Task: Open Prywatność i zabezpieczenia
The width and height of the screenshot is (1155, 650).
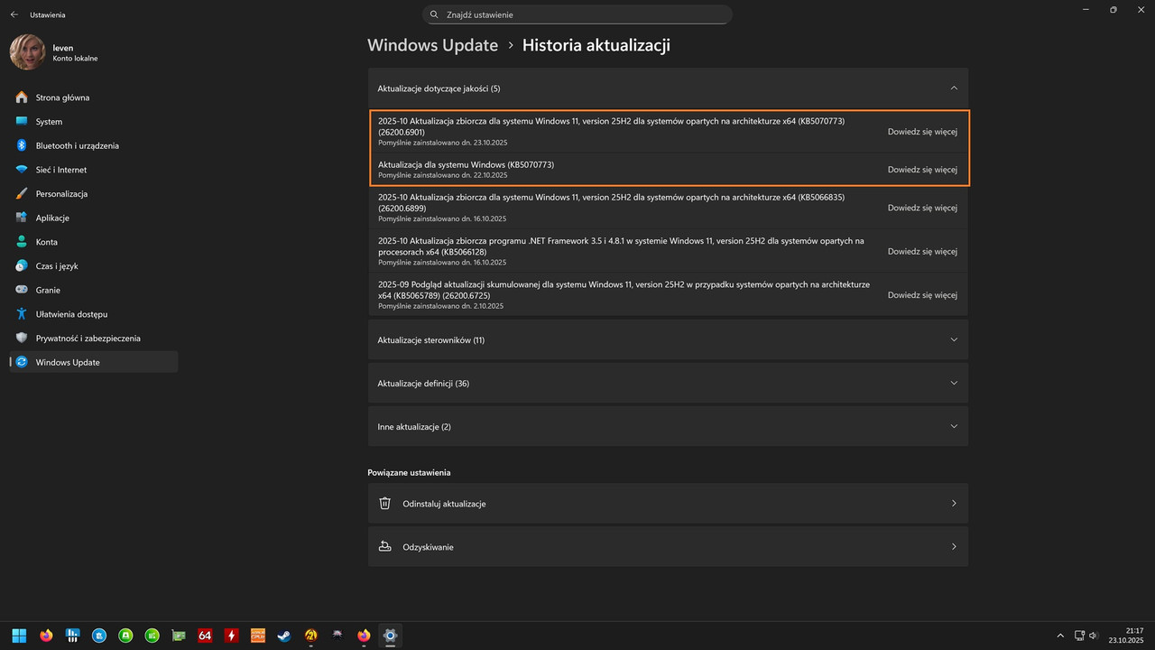Action: (x=94, y=338)
